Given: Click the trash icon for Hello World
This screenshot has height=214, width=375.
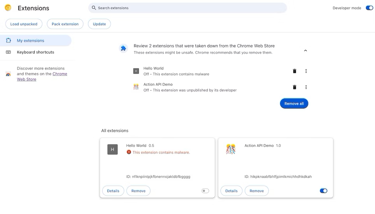Looking at the screenshot, I should 294,71.
